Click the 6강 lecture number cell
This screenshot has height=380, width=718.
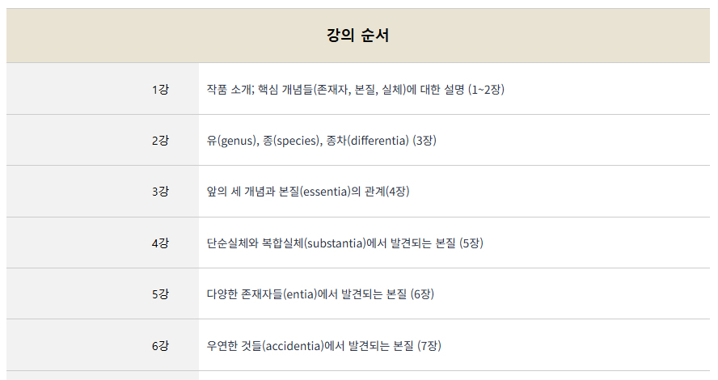(159, 345)
